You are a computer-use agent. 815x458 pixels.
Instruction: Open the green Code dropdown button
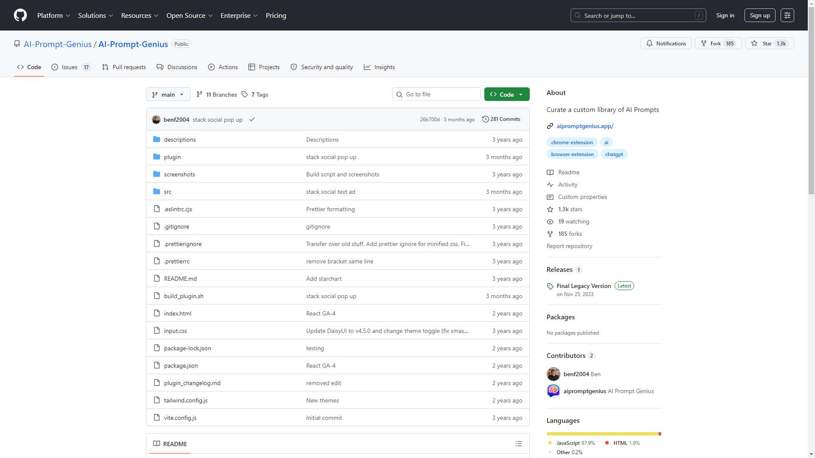coord(507,95)
